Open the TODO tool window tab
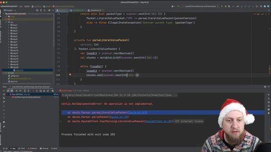 click(22, 148)
